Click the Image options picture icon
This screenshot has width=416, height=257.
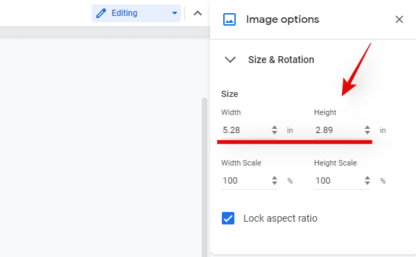(229, 19)
